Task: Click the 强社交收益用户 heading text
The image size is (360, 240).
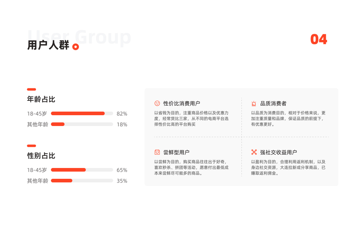Action: [278, 152]
